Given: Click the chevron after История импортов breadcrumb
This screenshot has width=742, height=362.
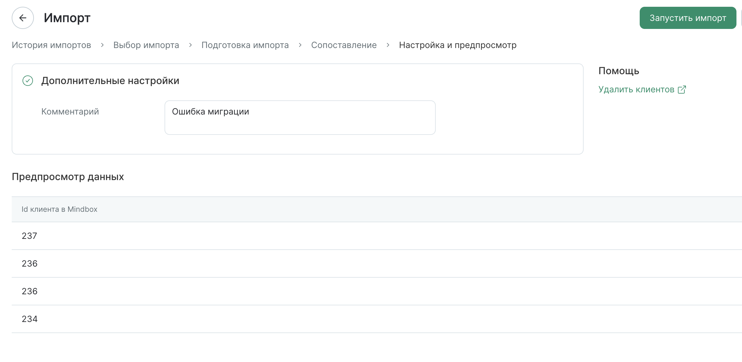Looking at the screenshot, I should pyautogui.click(x=102, y=45).
